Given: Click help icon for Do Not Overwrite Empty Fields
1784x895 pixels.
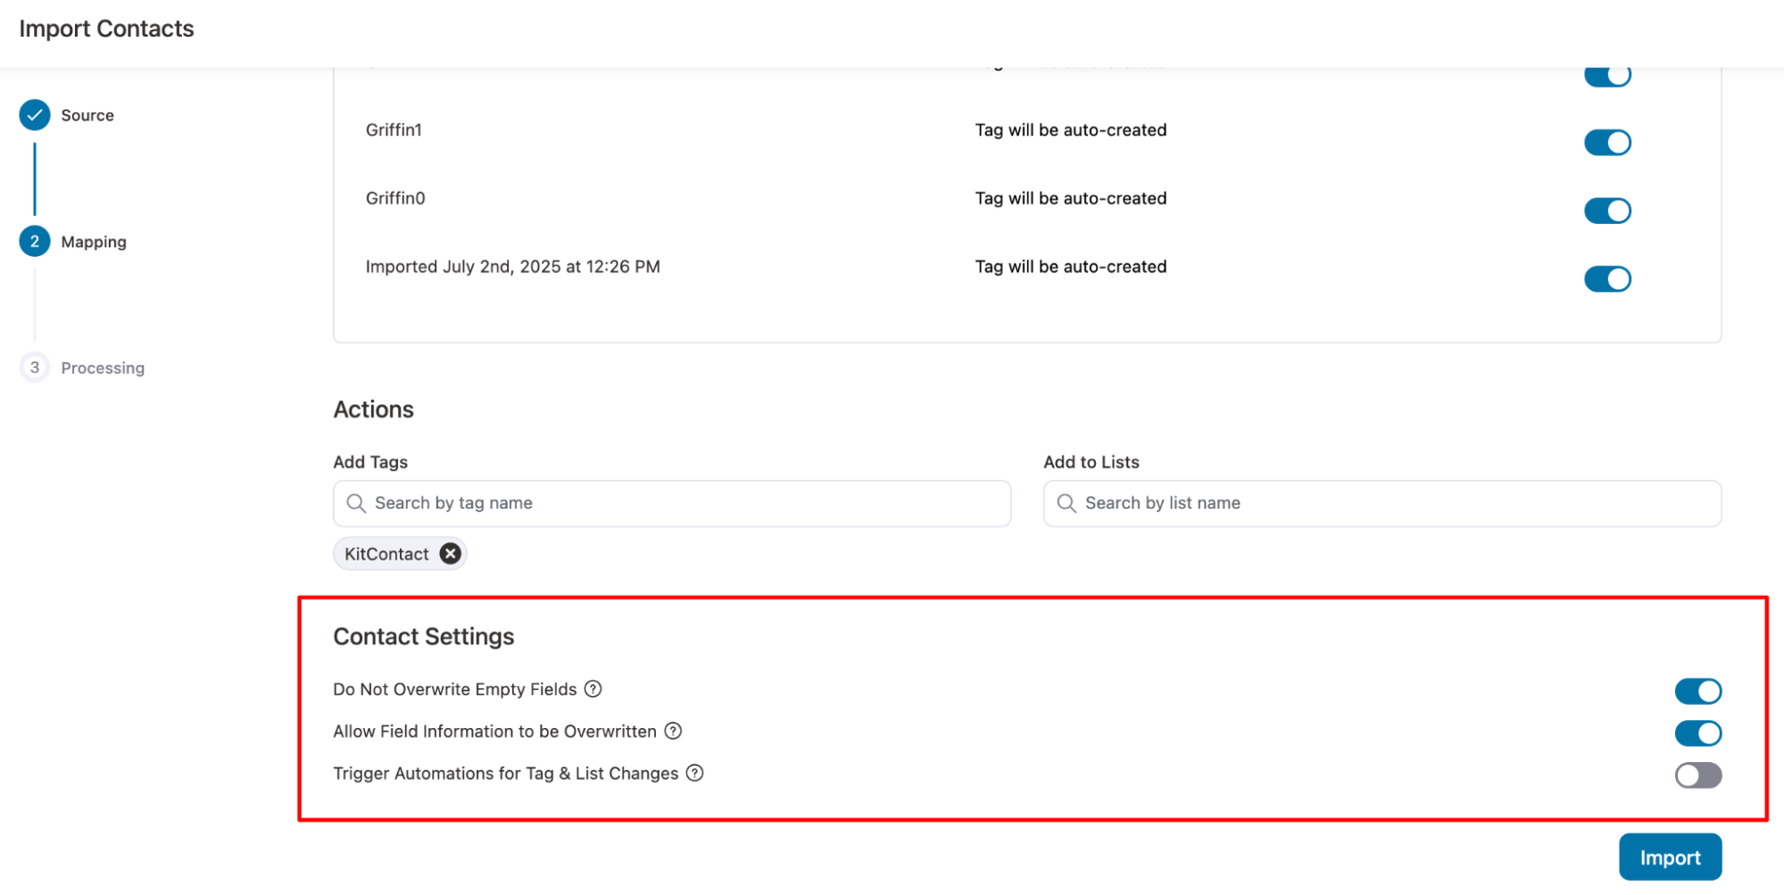Looking at the screenshot, I should 593,689.
